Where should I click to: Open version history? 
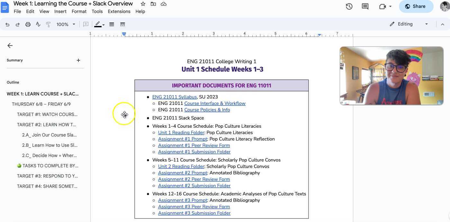[x=349, y=6]
